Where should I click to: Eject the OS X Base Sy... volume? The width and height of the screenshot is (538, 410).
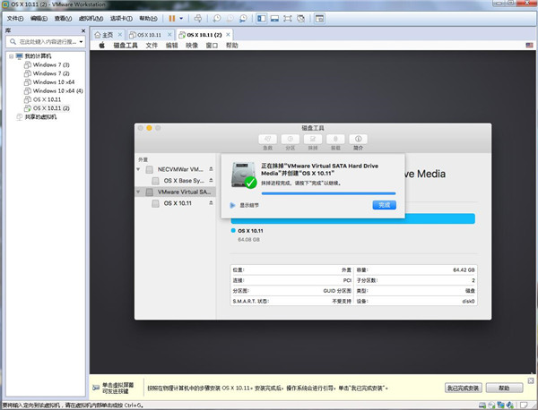[211, 180]
